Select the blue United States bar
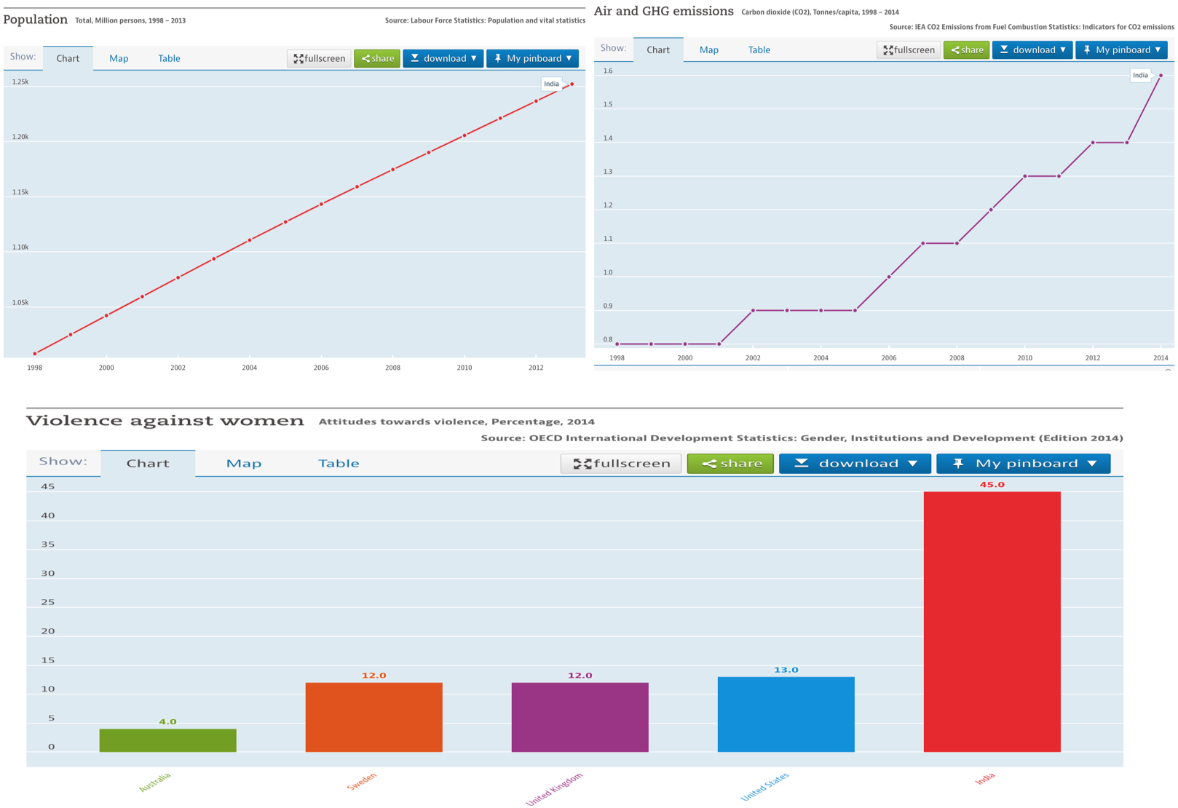This screenshot has width=1178, height=808. (786, 714)
